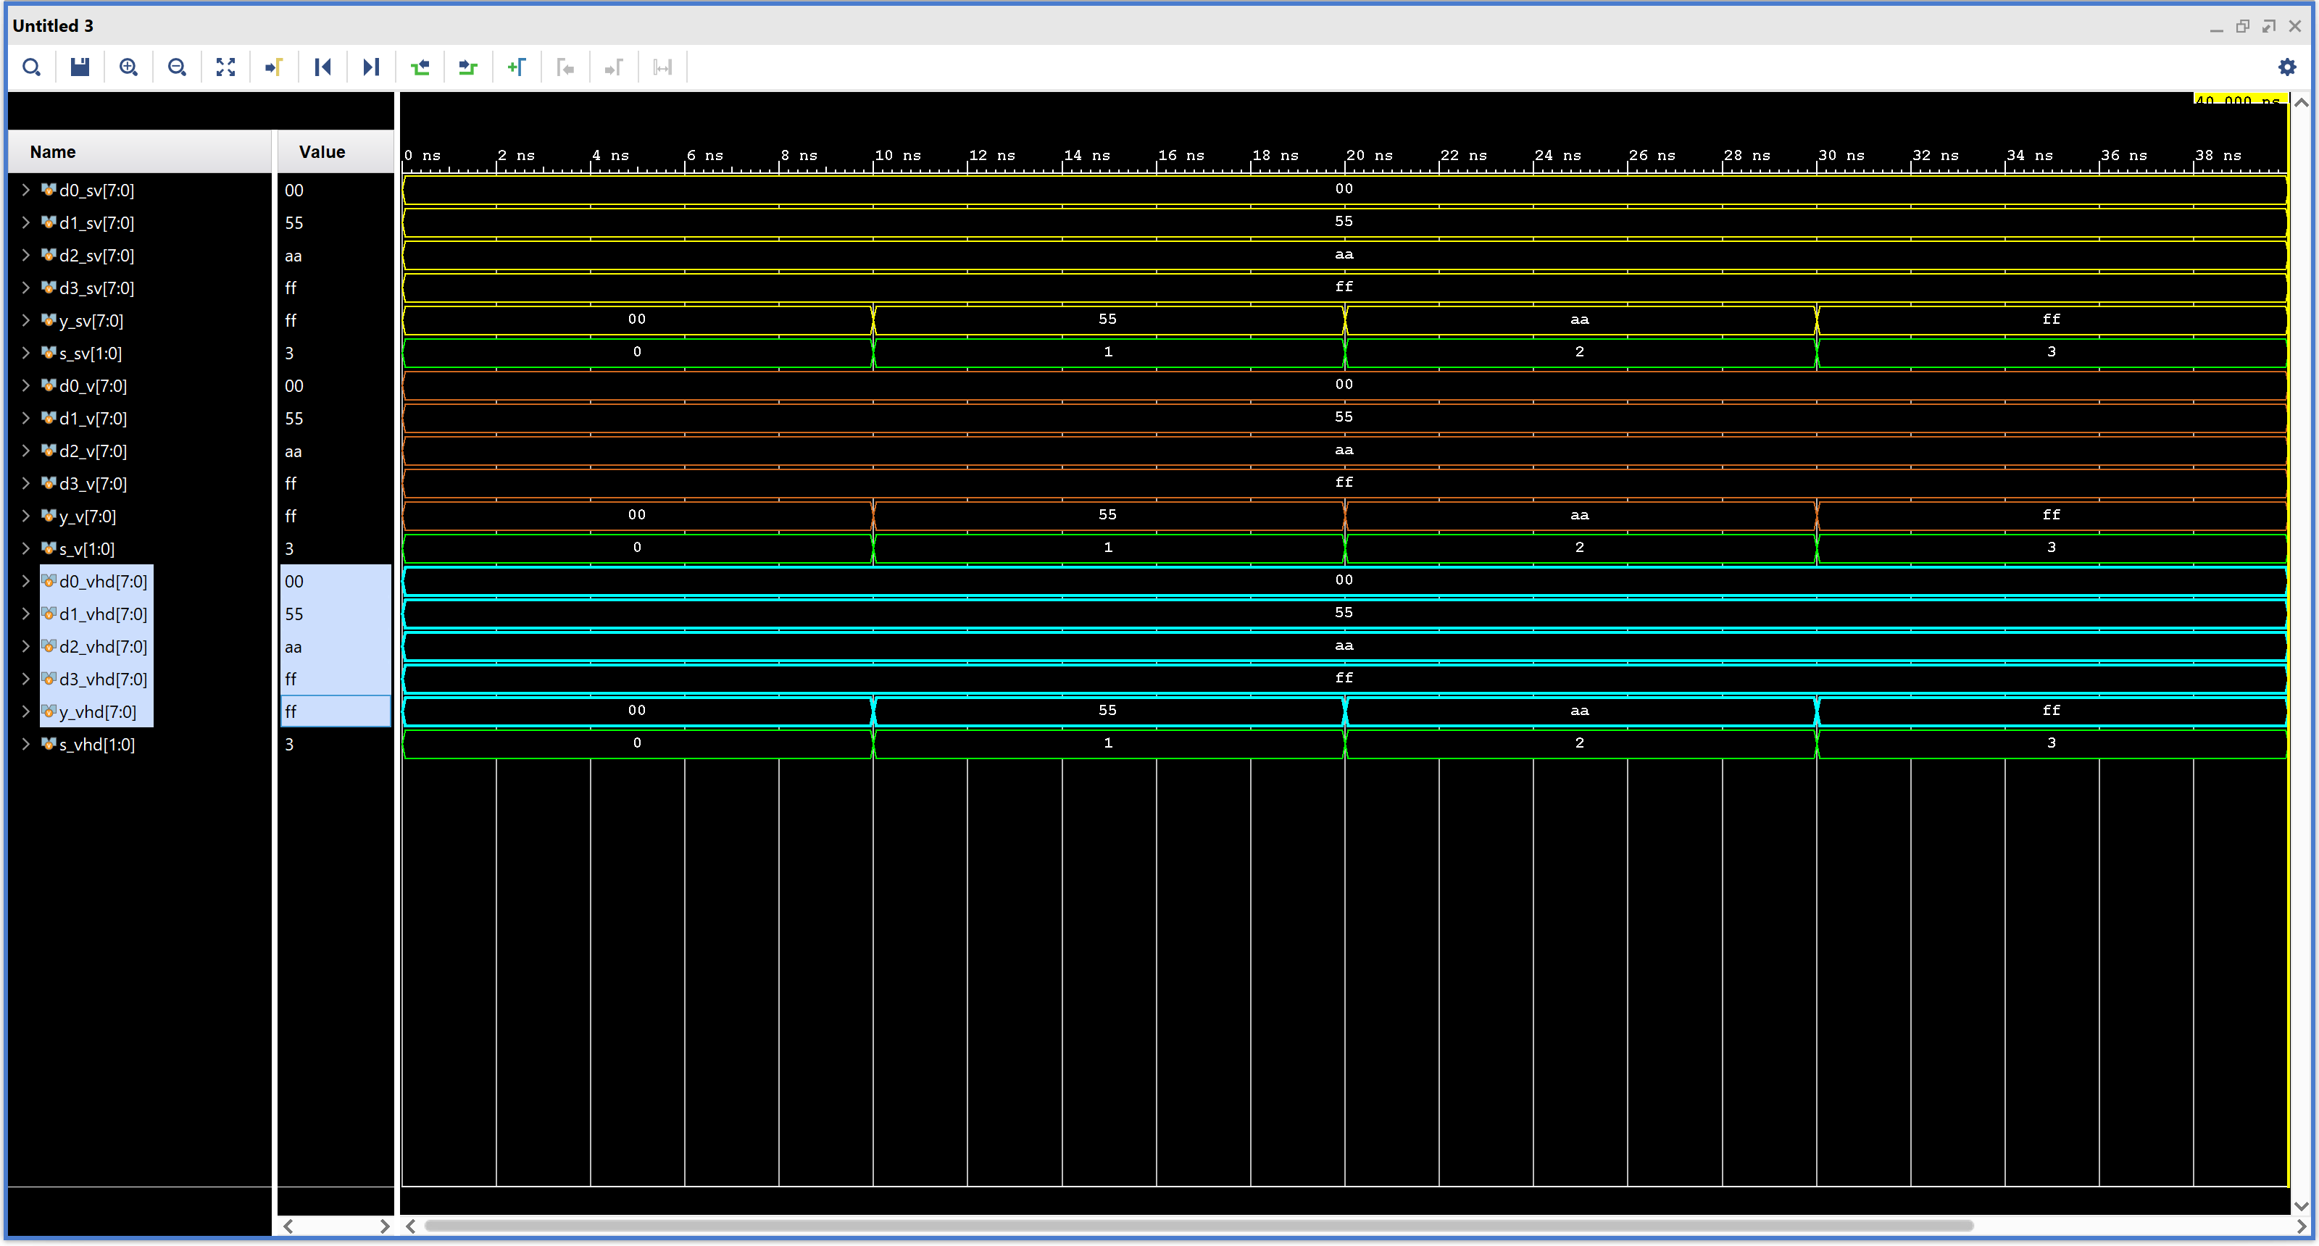Add a new marker
2319x1246 pixels.
(x=517, y=67)
